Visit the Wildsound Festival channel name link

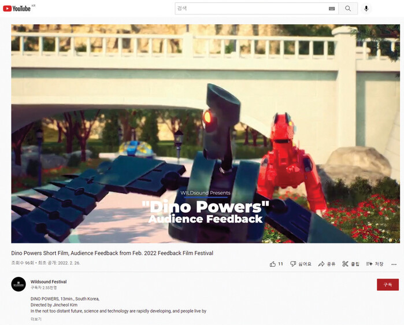(x=49, y=282)
